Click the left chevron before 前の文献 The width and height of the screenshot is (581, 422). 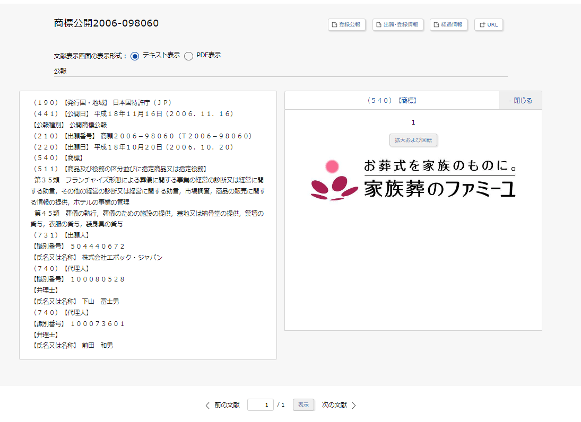pyautogui.click(x=207, y=405)
